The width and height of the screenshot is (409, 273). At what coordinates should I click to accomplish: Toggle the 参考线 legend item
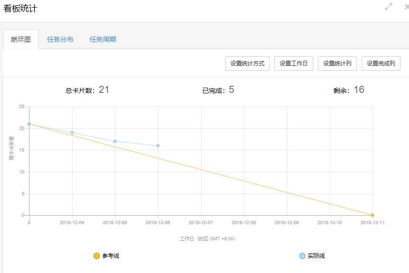[x=107, y=256]
